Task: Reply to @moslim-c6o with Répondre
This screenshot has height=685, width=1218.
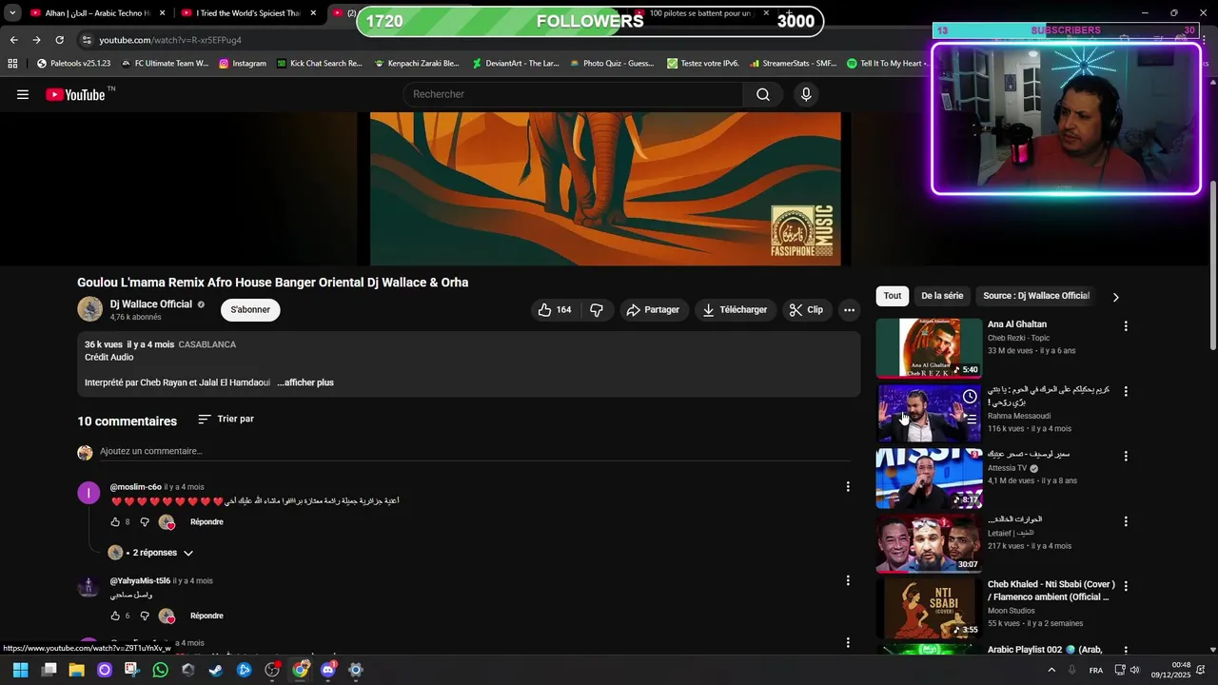Action: pyautogui.click(x=206, y=522)
